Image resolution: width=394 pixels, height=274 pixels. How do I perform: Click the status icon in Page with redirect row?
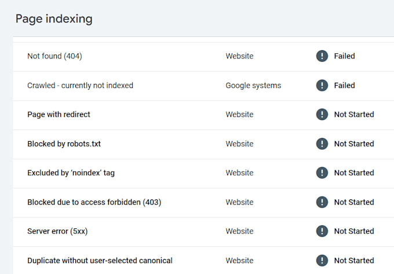pyautogui.click(x=322, y=114)
